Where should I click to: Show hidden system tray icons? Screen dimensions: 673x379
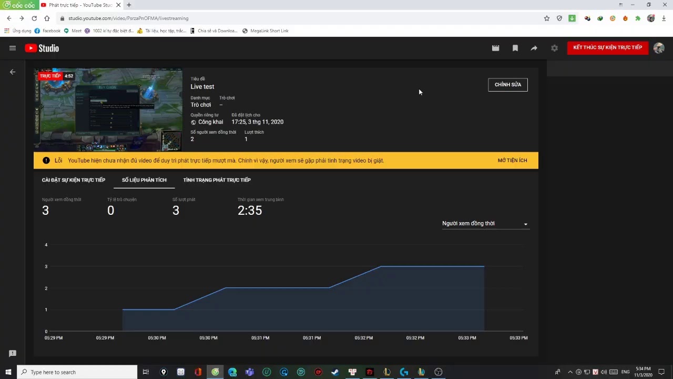tap(570, 372)
